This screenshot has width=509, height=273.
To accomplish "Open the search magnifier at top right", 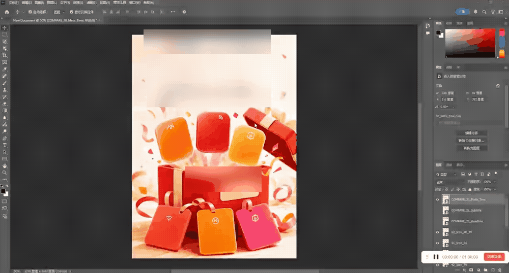I will (x=484, y=12).
